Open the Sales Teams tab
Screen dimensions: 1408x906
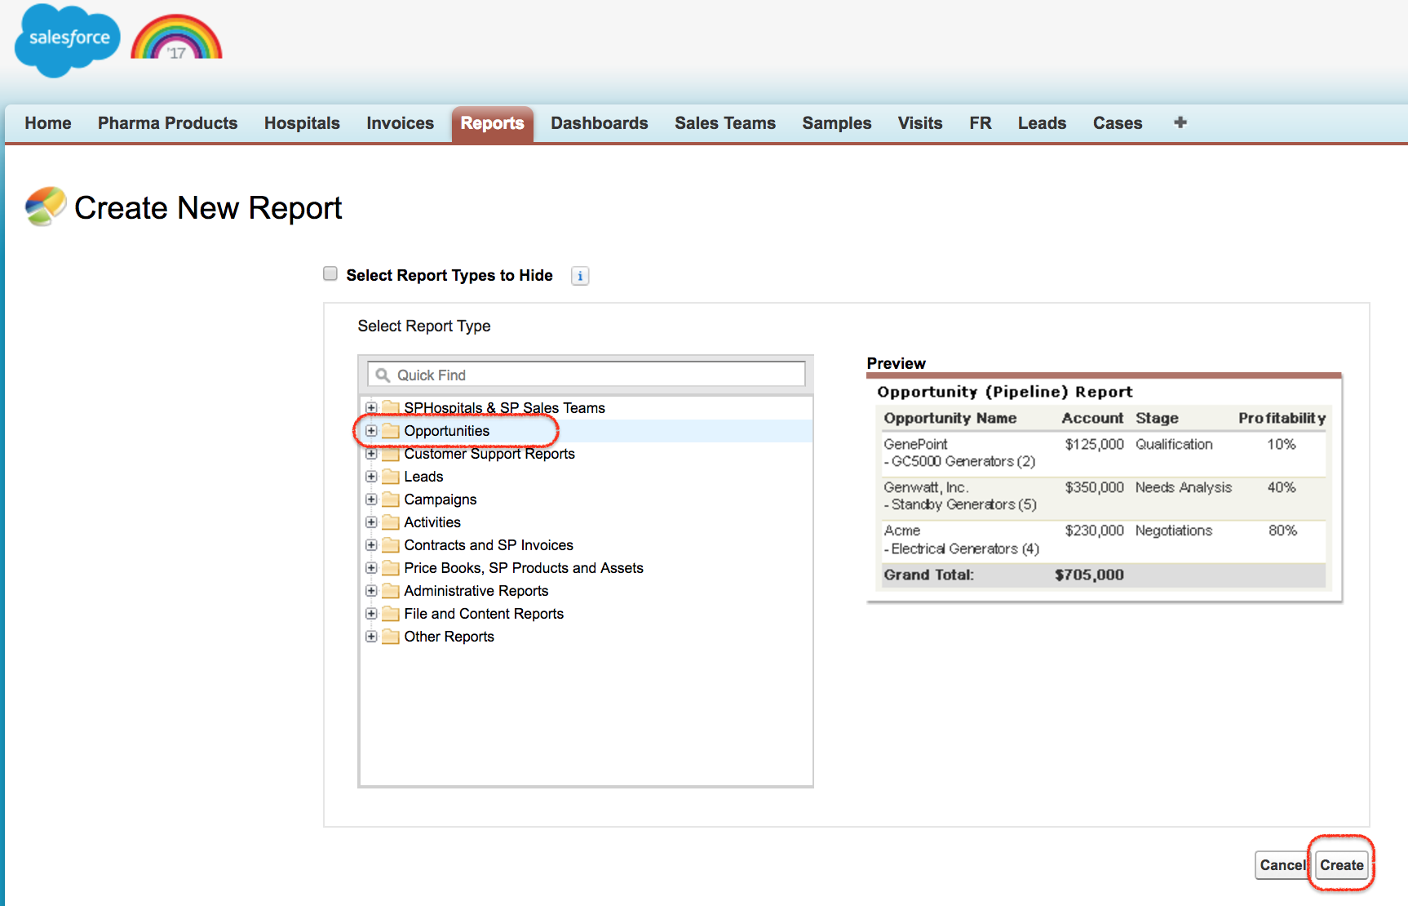(x=725, y=123)
